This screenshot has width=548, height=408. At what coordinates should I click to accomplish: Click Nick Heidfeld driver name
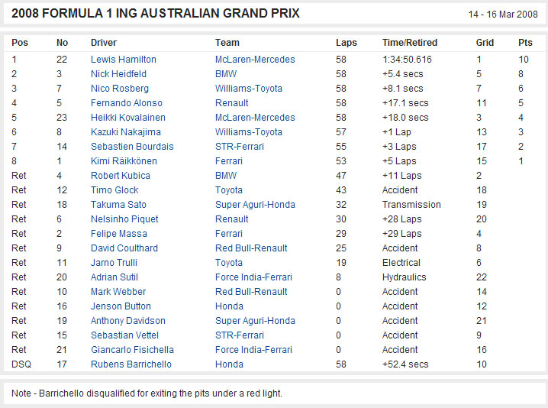coord(118,74)
